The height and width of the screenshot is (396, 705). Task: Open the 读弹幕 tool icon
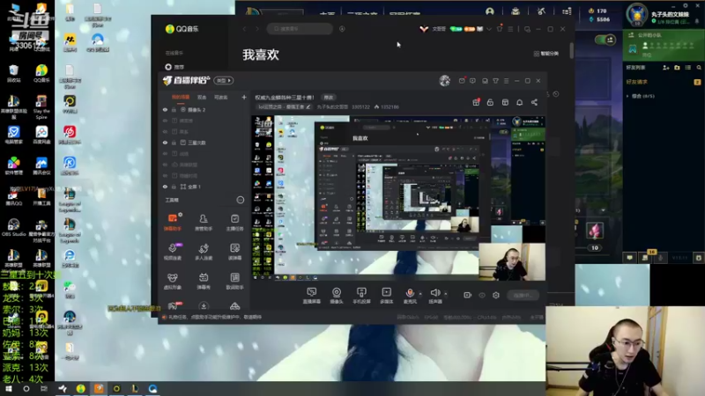tap(234, 252)
